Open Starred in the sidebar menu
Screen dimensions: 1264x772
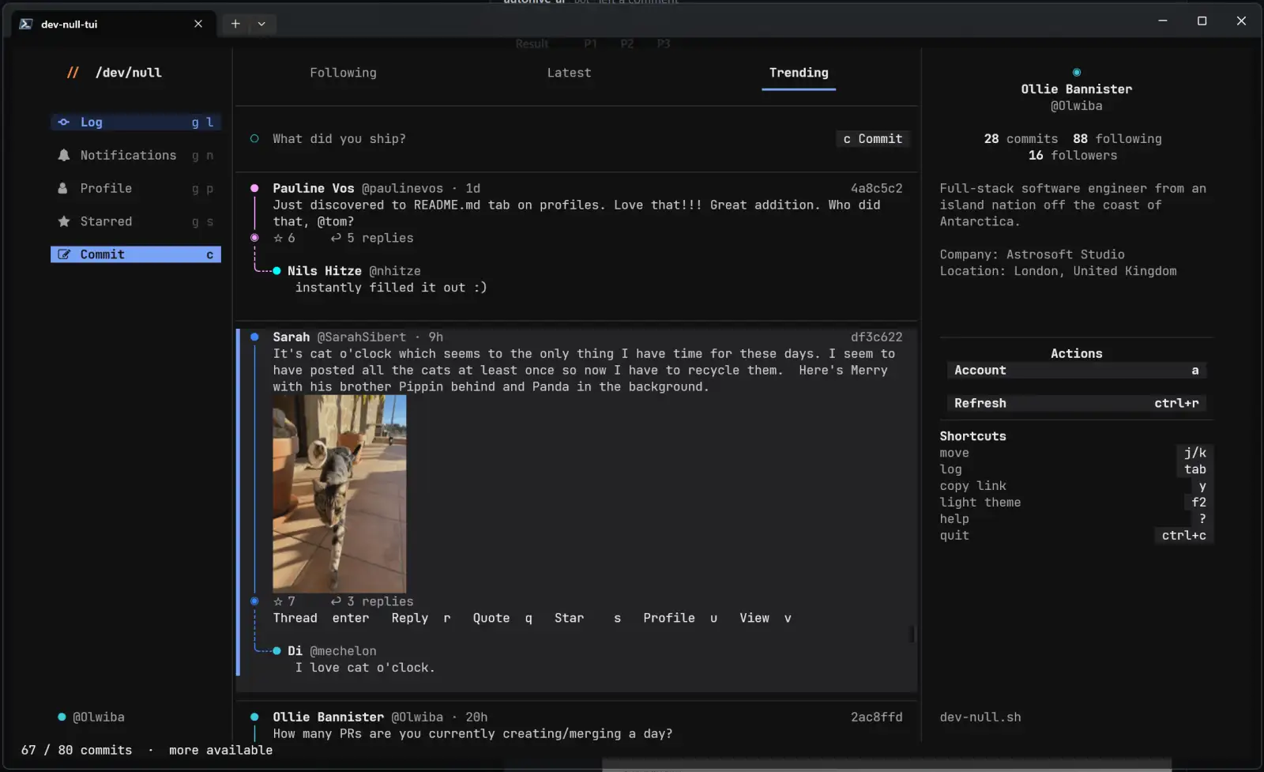tap(136, 222)
